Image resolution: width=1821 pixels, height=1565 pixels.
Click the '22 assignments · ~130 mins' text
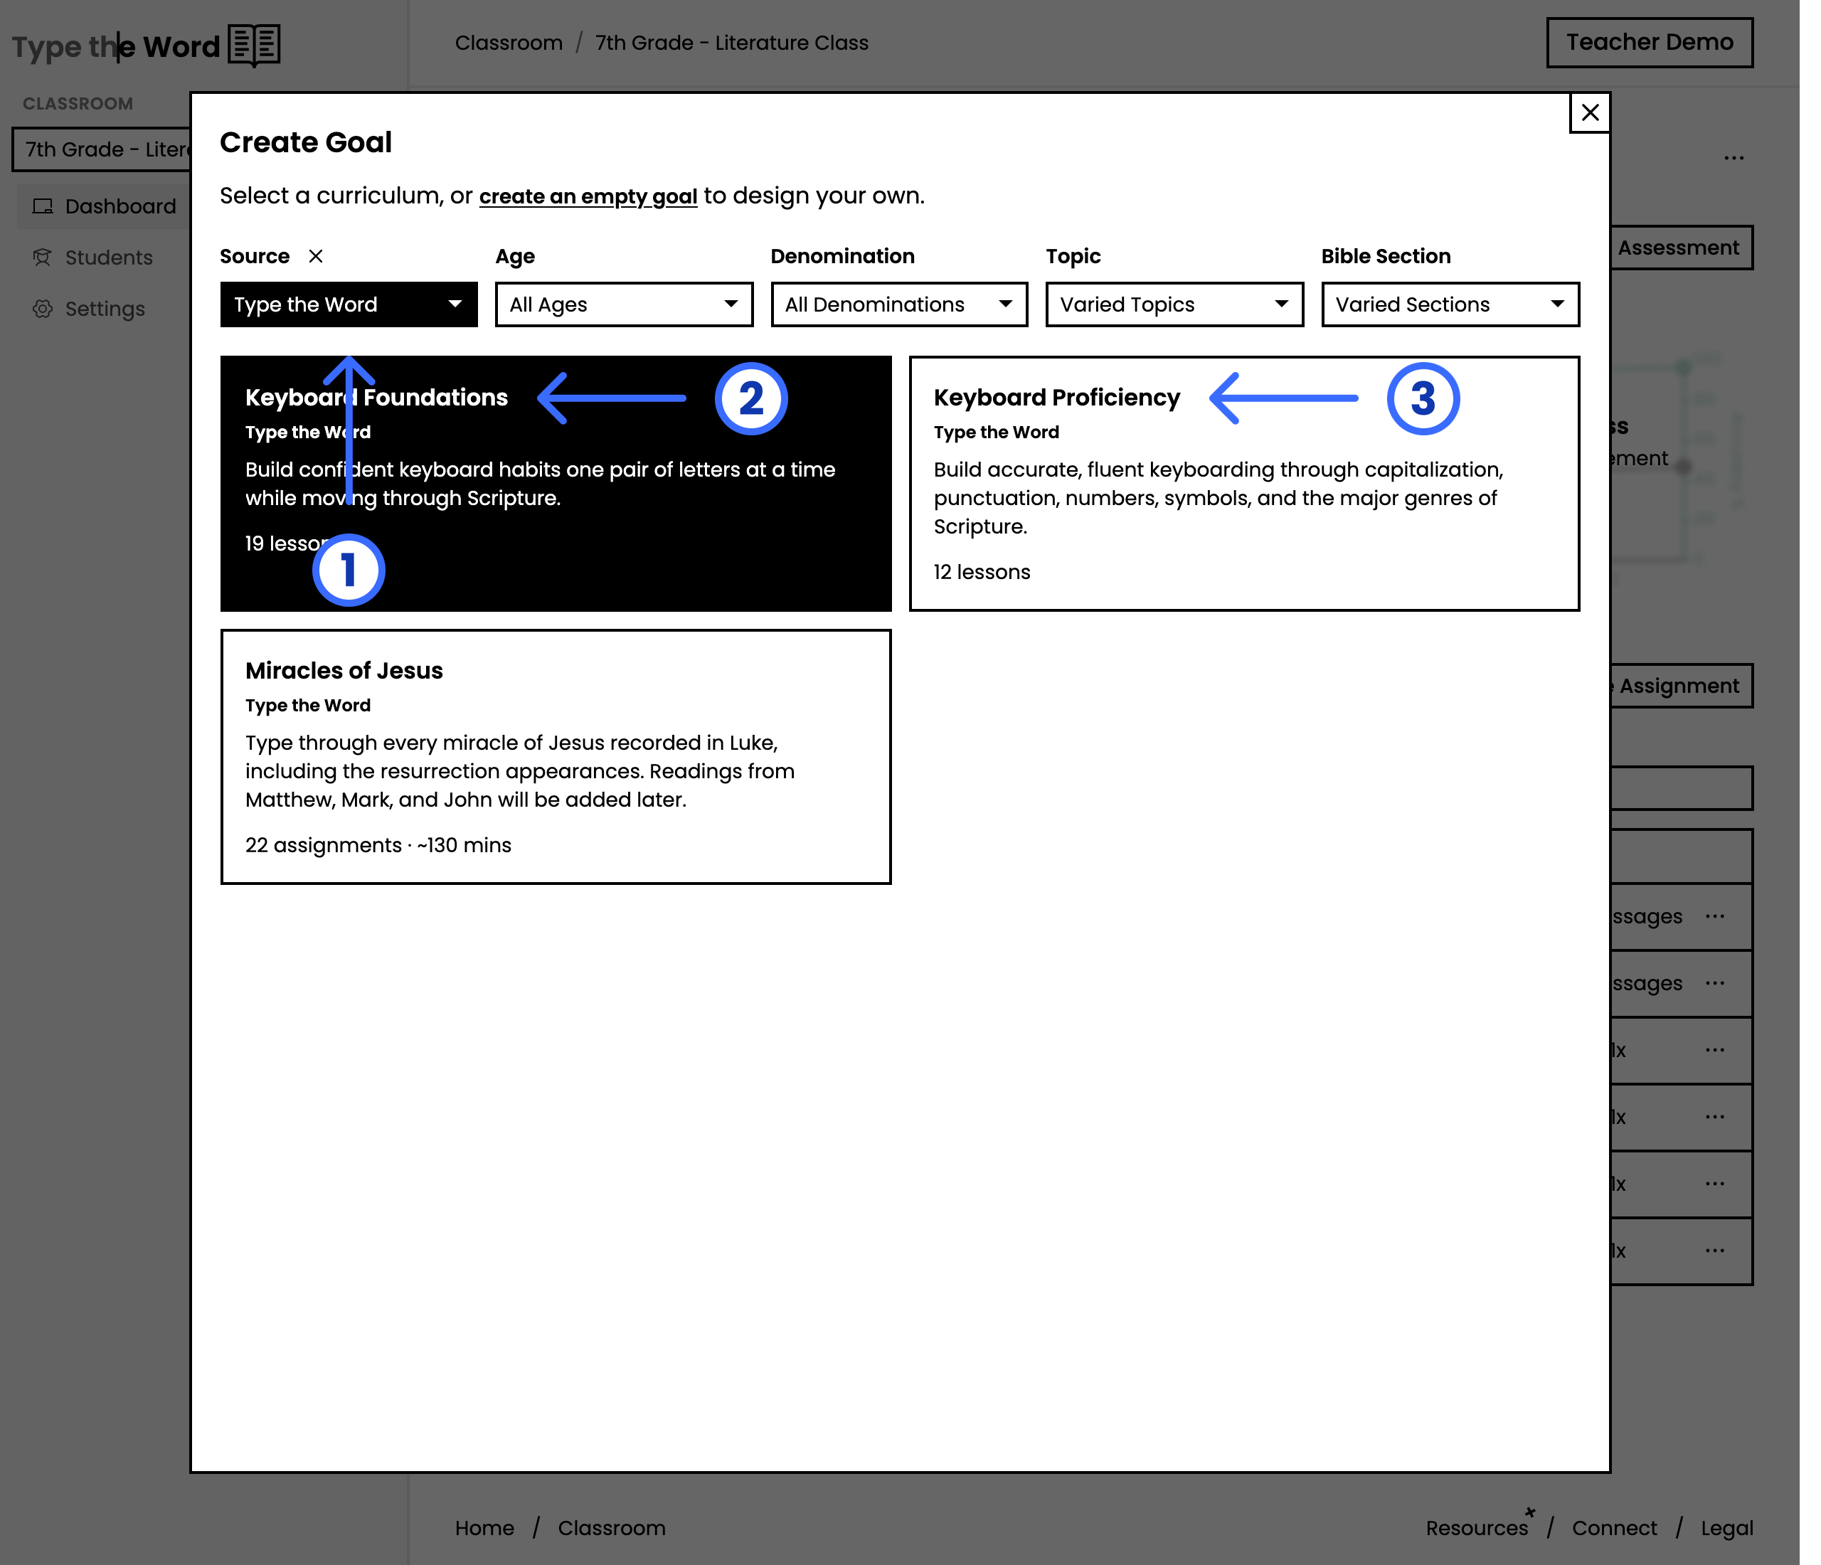[378, 845]
